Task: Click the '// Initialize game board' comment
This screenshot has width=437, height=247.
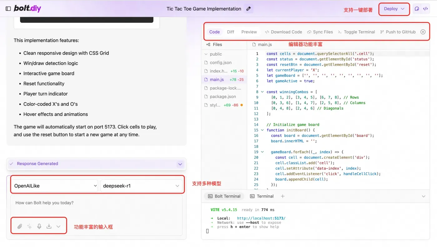Action: click(293, 125)
